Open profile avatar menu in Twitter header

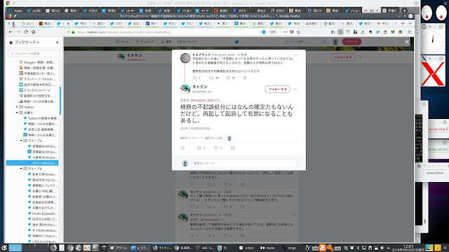335,42
